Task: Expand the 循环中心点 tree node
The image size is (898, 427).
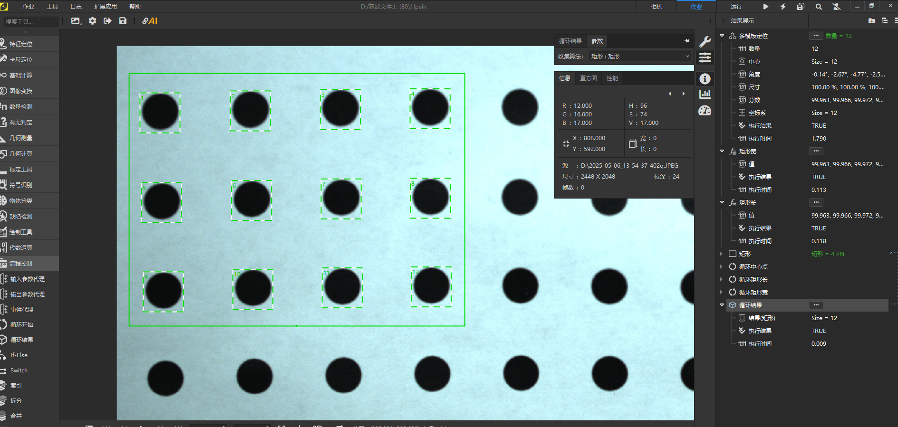Action: click(721, 266)
